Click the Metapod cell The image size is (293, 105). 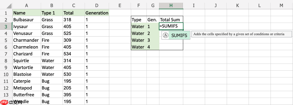[x=27, y=88]
